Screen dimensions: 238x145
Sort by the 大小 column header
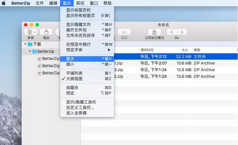tap(183, 50)
